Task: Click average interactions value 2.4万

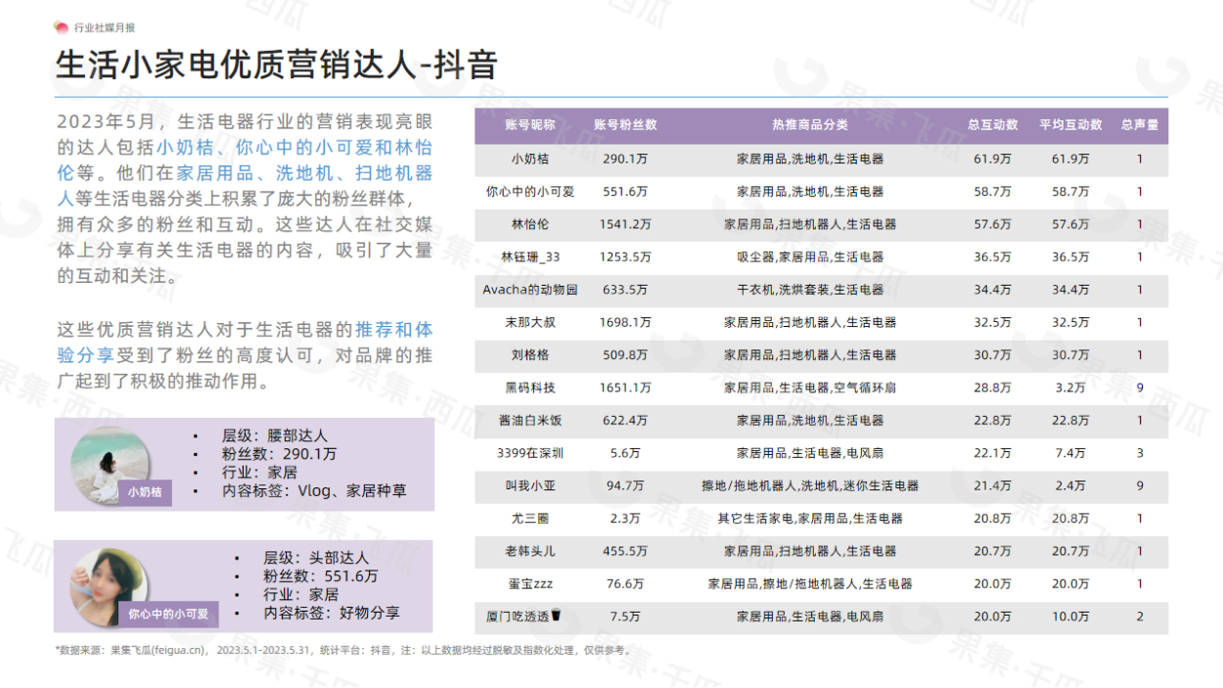Action: (1071, 485)
